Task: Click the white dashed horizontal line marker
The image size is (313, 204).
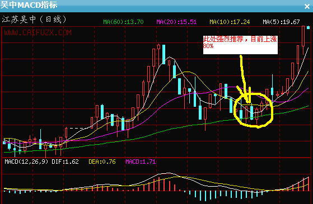Action: pyautogui.click(x=77, y=129)
